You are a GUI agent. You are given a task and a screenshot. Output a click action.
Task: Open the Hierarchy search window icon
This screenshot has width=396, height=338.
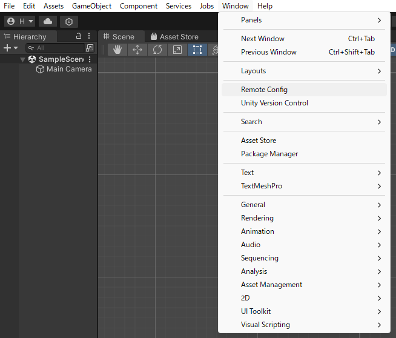click(90, 48)
